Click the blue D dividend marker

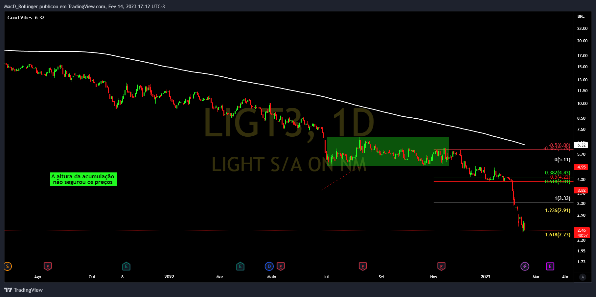269,267
